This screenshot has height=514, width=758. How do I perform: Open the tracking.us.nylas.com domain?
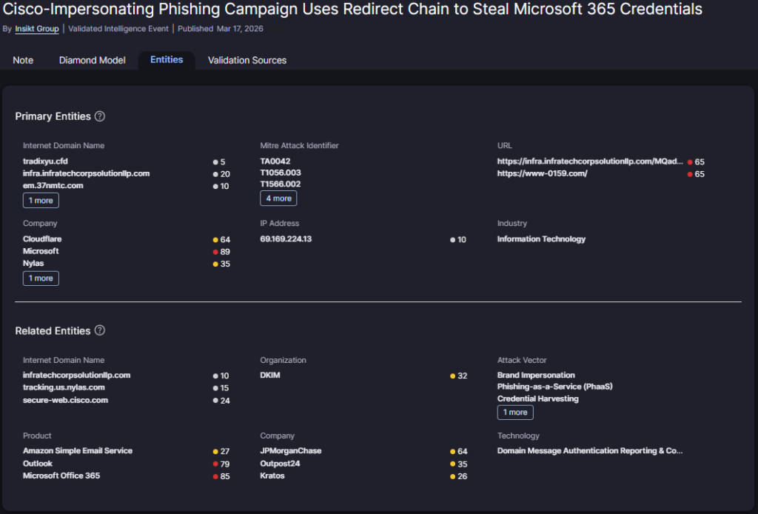coord(64,387)
